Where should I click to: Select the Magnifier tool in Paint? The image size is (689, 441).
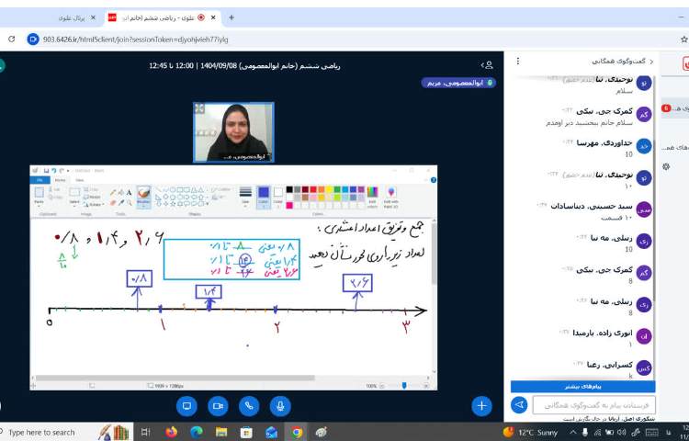tap(130, 203)
